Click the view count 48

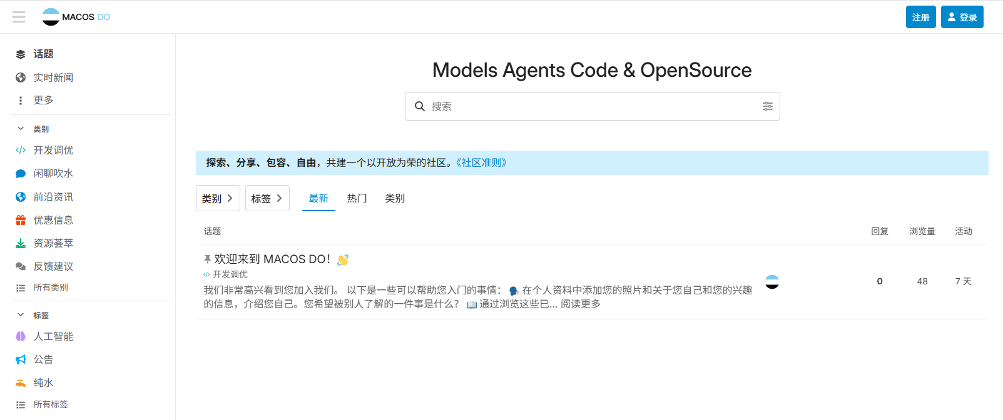922,281
